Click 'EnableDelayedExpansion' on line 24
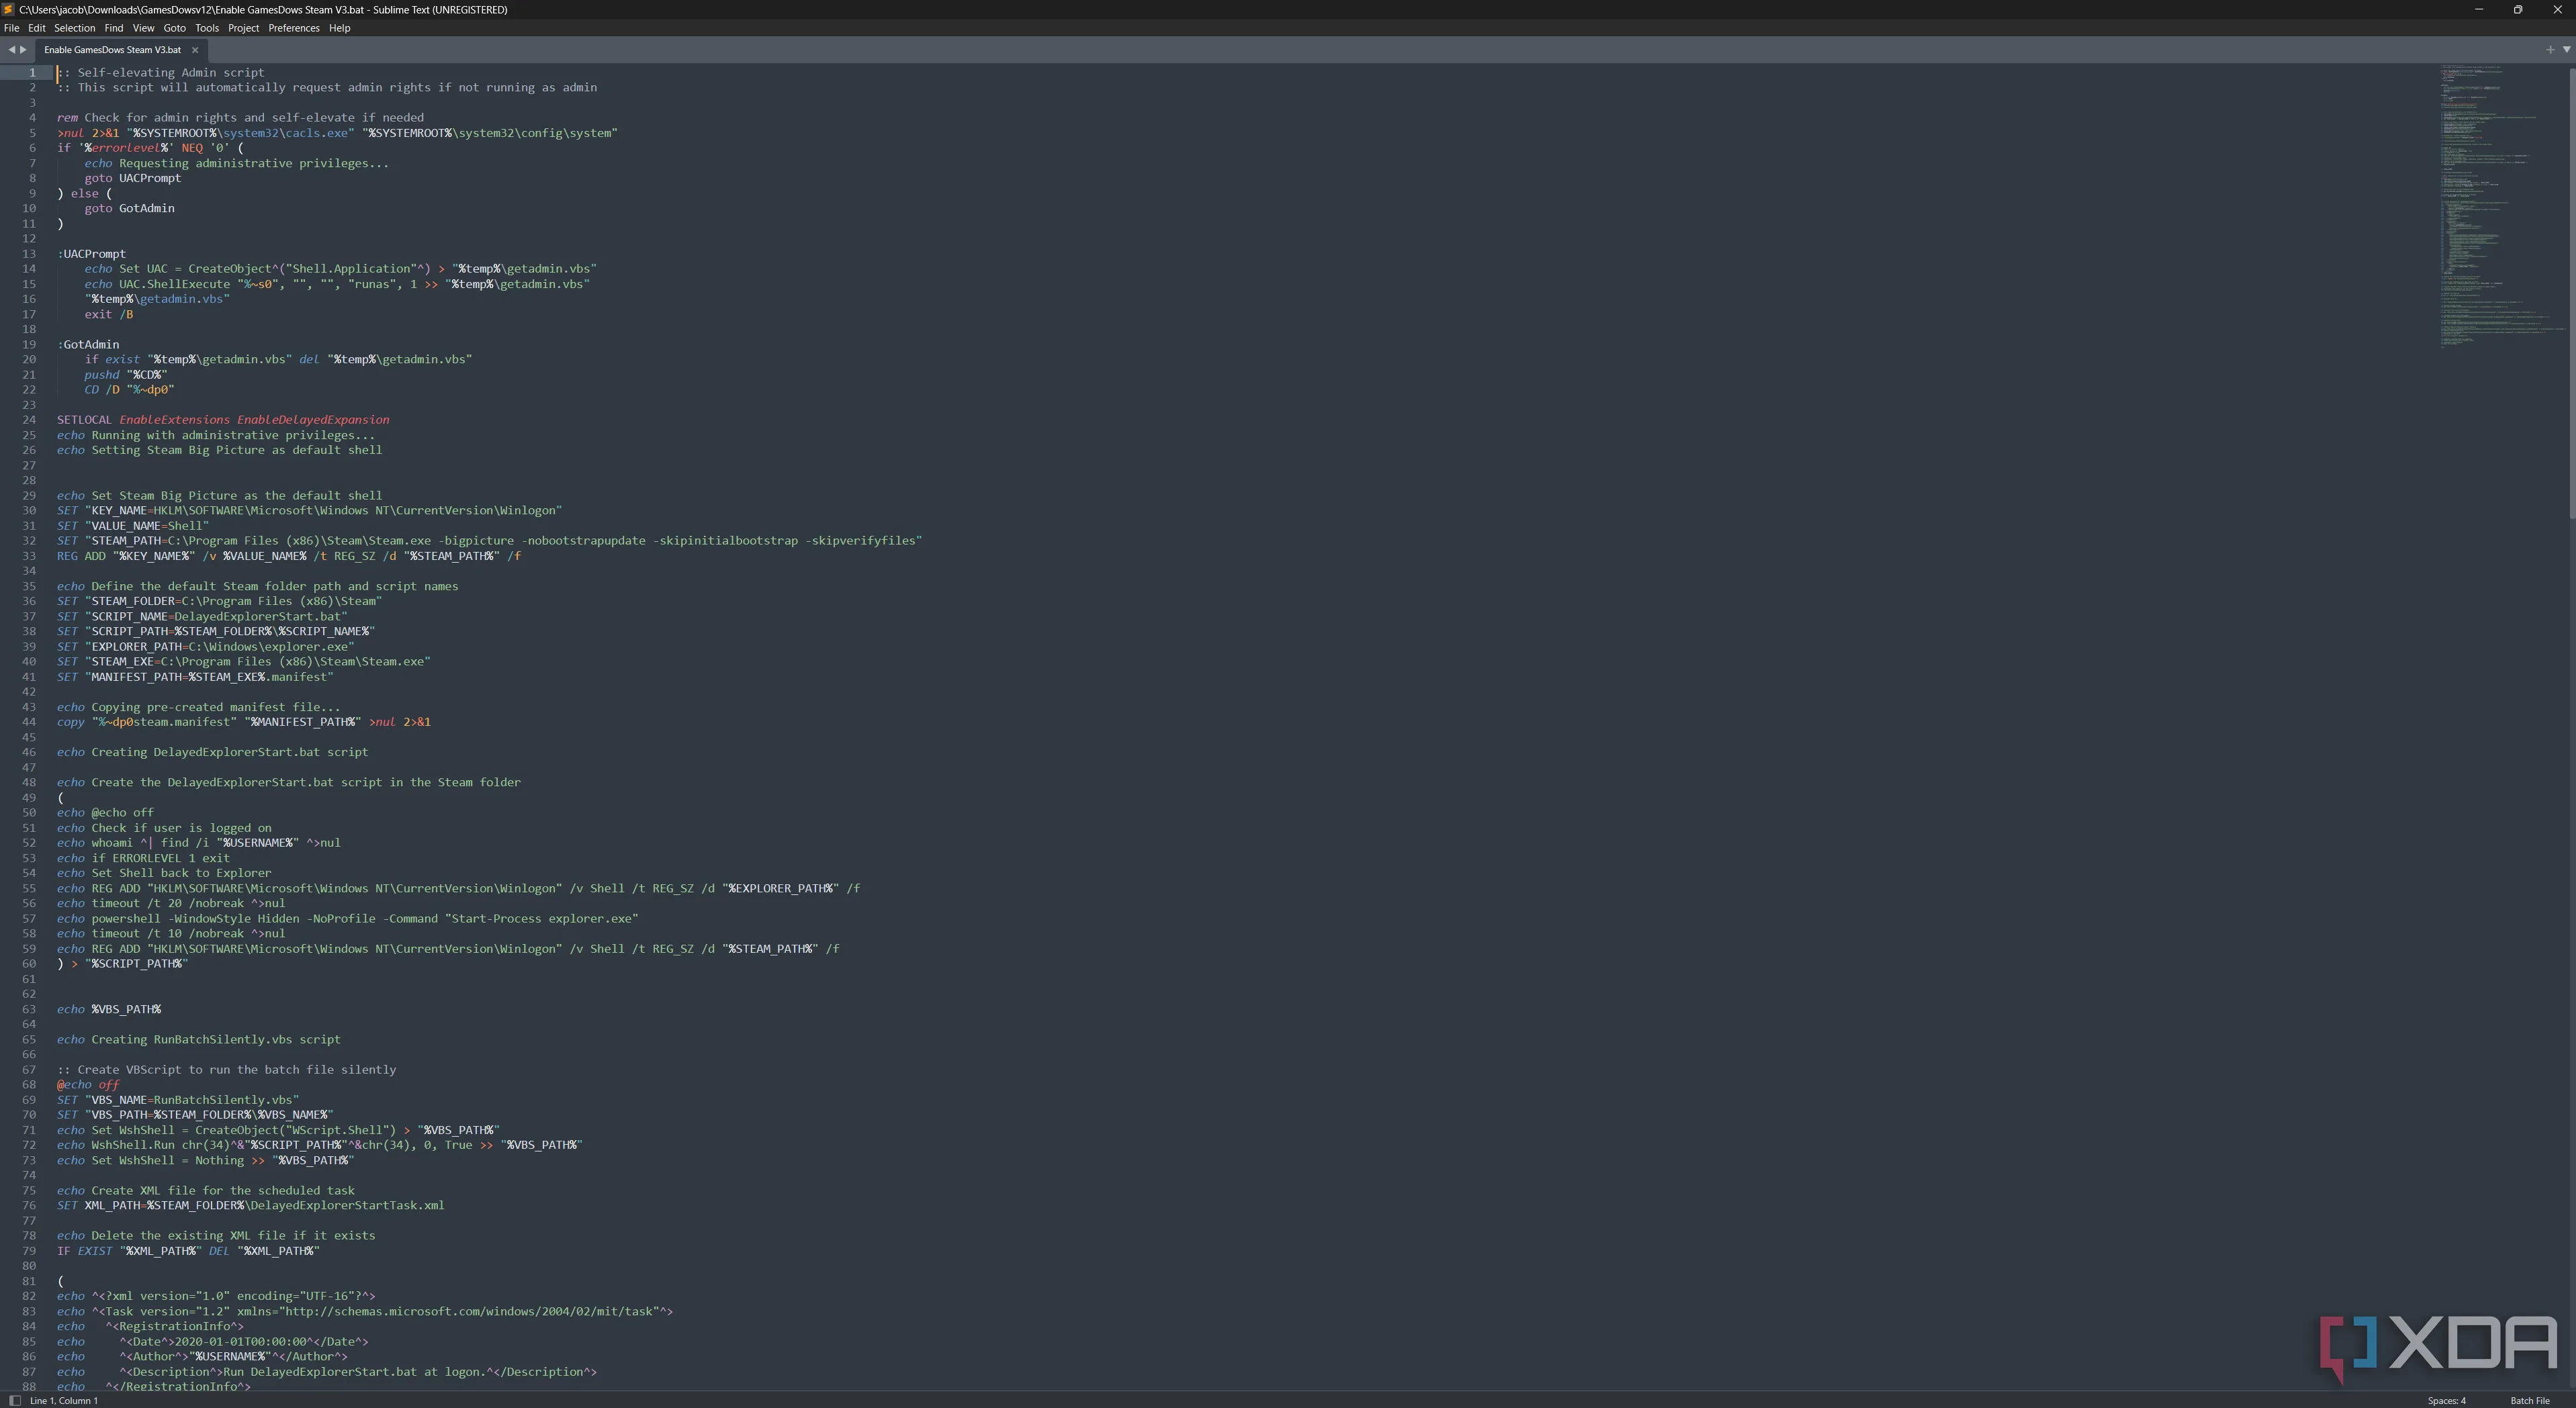The image size is (2576, 1408). [x=313, y=420]
